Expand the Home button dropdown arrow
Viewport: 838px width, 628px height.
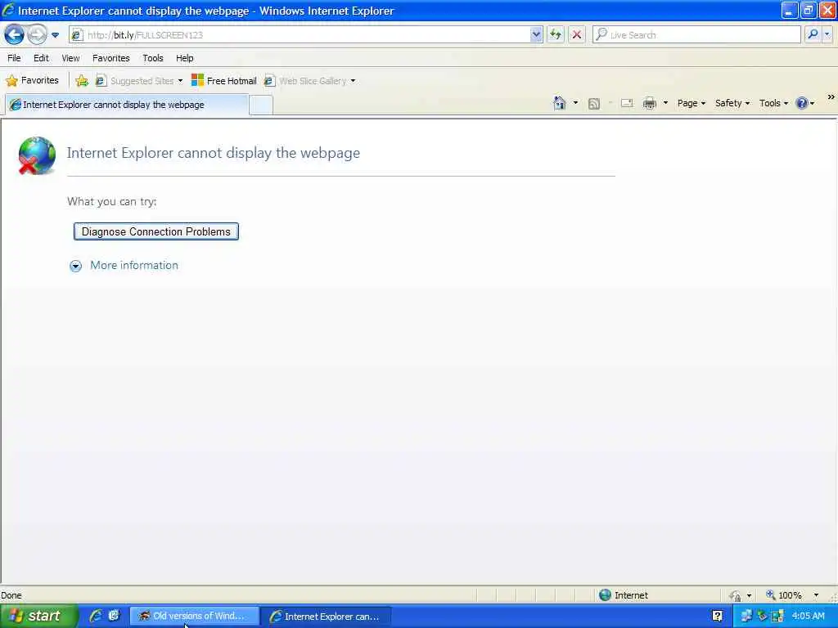pyautogui.click(x=575, y=102)
